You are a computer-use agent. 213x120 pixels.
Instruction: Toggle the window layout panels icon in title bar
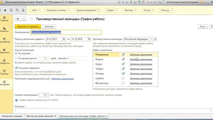click(164, 2)
